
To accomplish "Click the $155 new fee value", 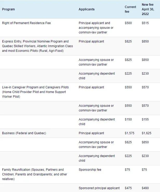I will (145, 119).
